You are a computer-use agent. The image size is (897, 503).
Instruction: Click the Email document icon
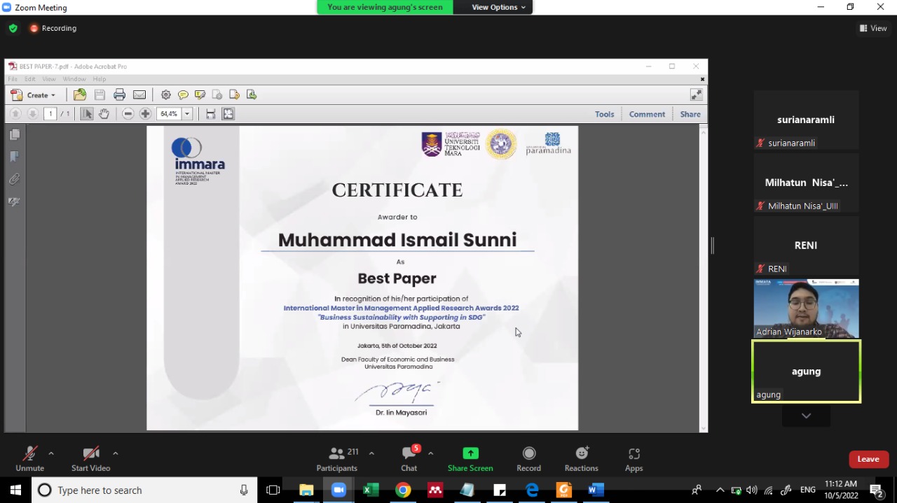139,94
